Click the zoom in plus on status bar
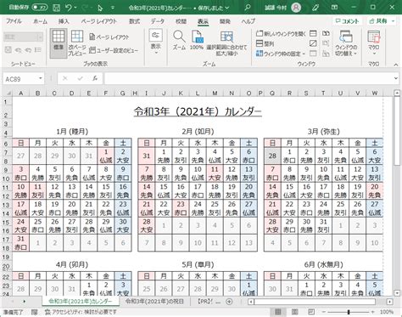402x317 pixels. [373, 312]
